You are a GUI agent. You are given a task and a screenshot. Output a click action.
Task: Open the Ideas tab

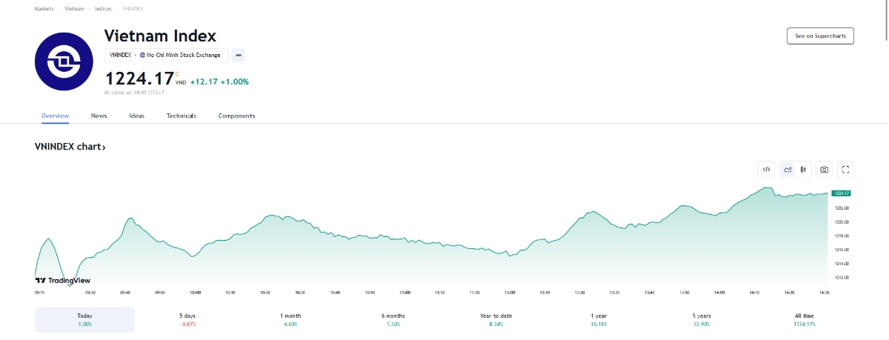137,116
